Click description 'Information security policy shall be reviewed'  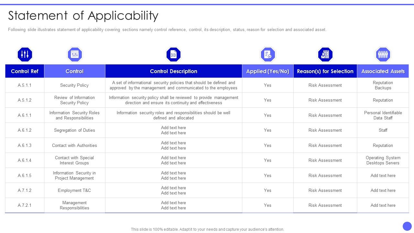(x=174, y=100)
